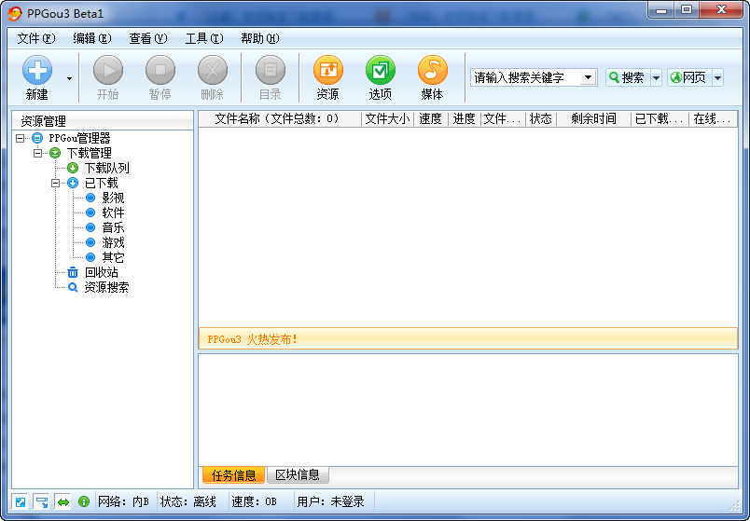Click the 网页 web button
This screenshot has height=521, width=750.
[688, 77]
